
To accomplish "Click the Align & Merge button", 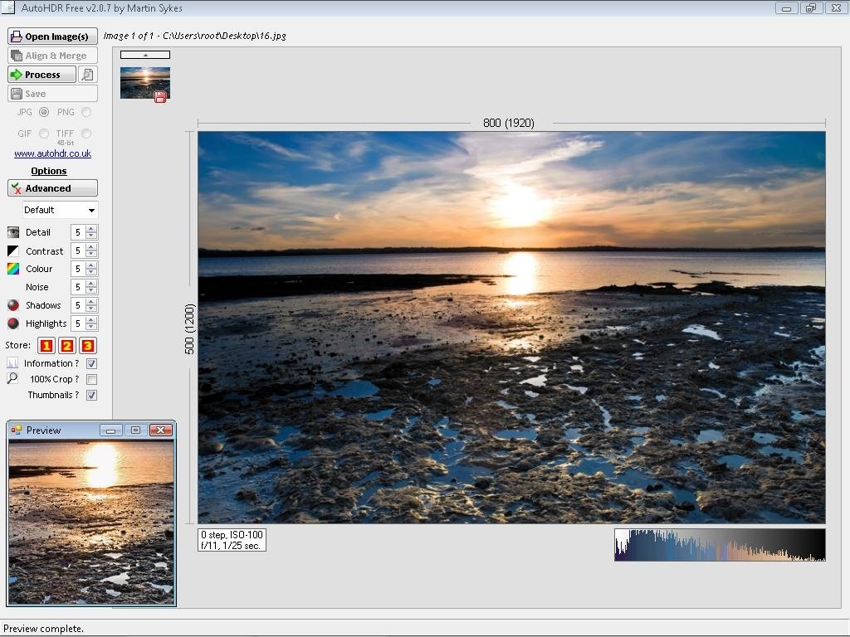I will tap(52, 56).
